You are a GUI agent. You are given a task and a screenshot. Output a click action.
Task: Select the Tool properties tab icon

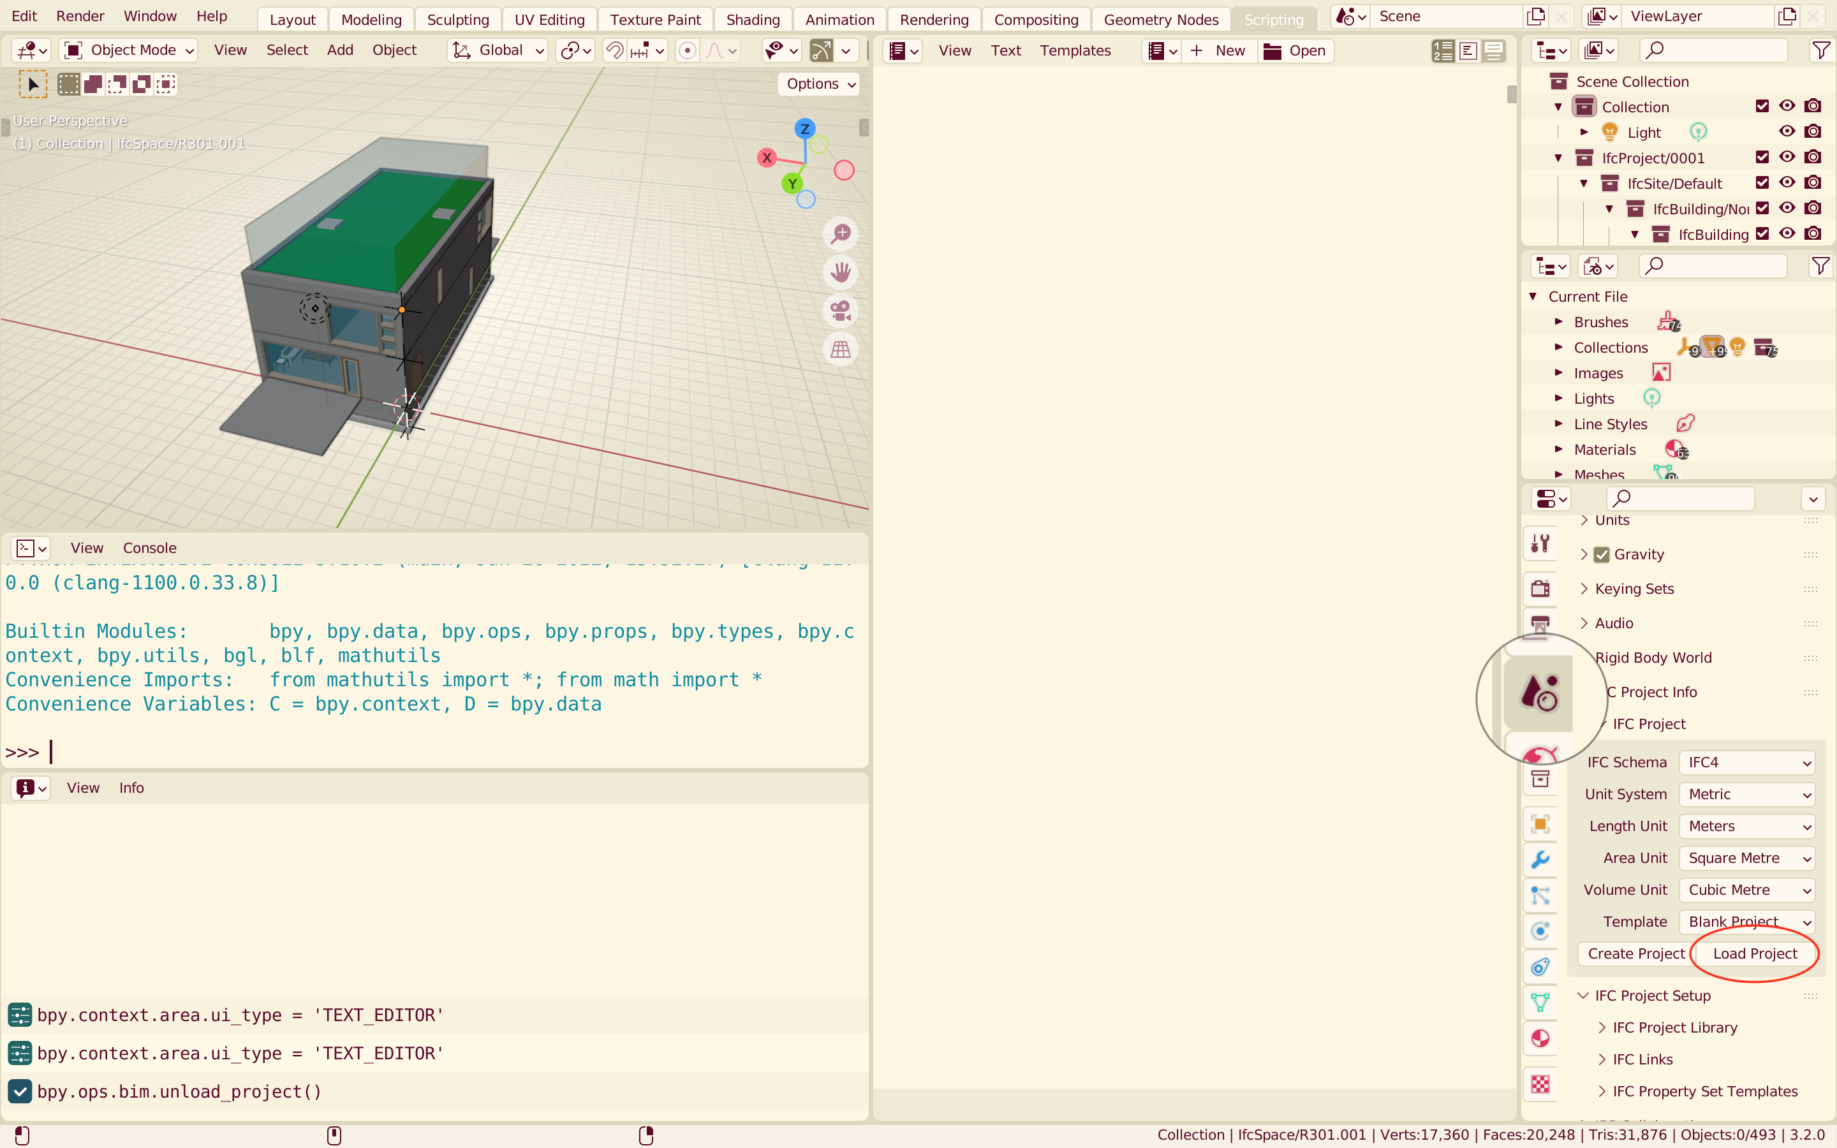1539,543
